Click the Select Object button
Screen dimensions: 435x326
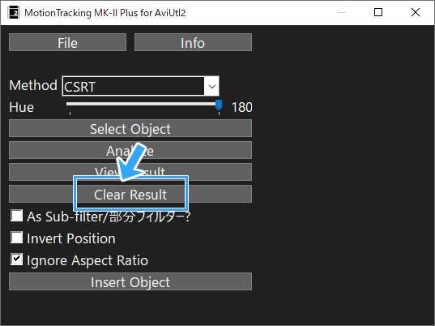coord(130,128)
